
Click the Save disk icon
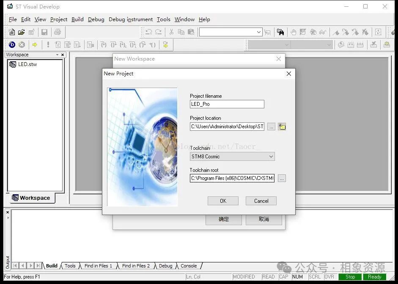(44, 32)
